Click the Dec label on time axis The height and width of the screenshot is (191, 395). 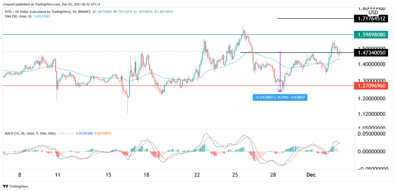point(311,175)
